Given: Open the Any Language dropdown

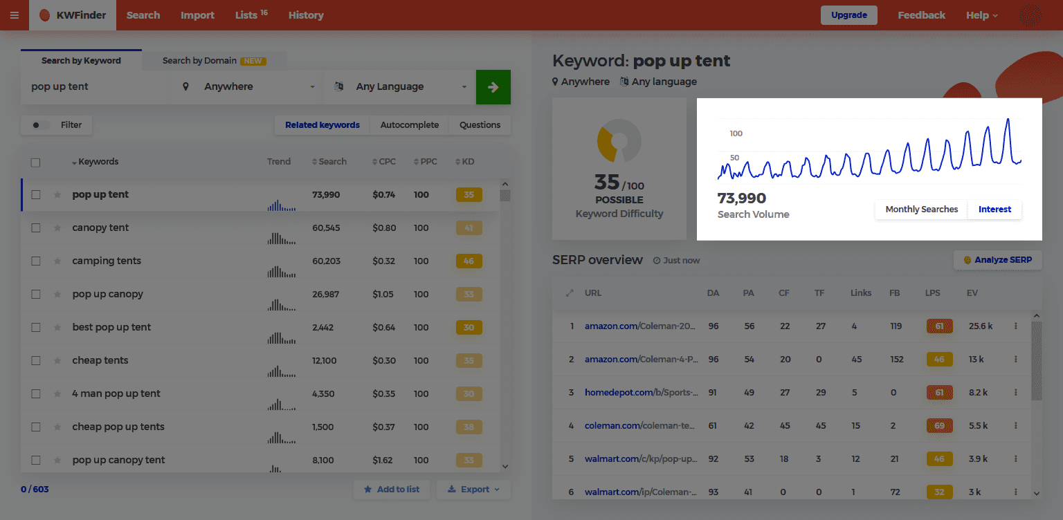Looking at the screenshot, I should tap(401, 87).
